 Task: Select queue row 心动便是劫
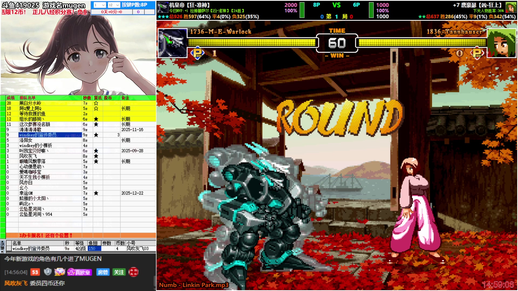pyautogui.click(x=81, y=167)
